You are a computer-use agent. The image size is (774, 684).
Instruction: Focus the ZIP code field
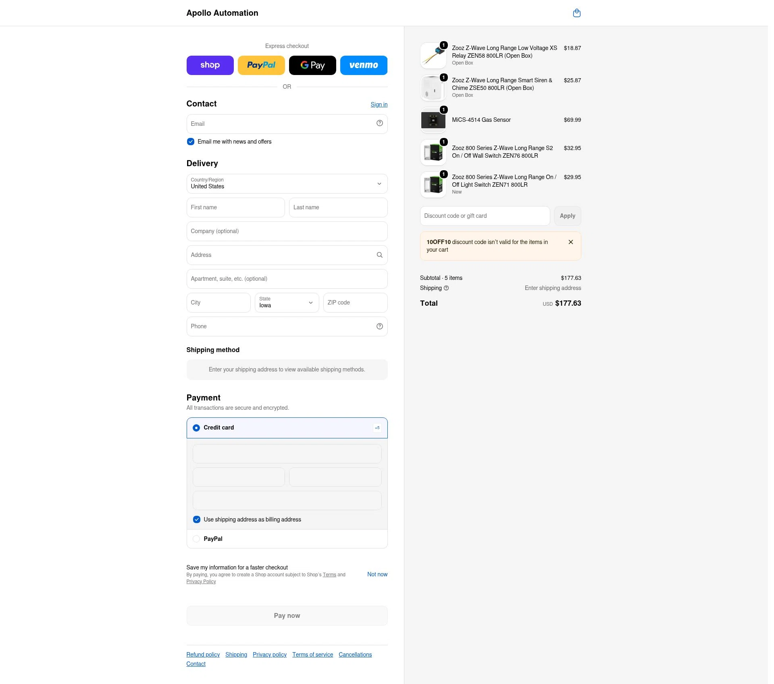[x=356, y=303]
